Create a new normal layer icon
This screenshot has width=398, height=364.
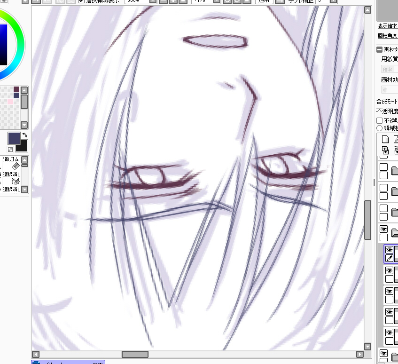(385, 139)
